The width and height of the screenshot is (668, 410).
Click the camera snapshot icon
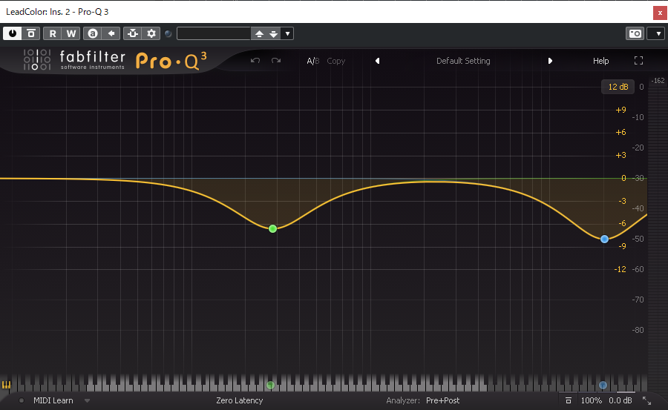tap(635, 33)
